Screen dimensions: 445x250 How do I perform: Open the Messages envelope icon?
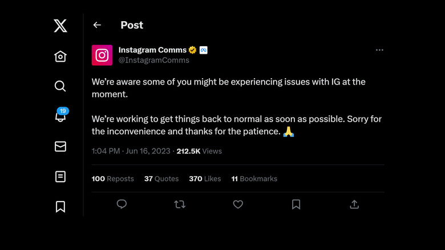[60, 147]
